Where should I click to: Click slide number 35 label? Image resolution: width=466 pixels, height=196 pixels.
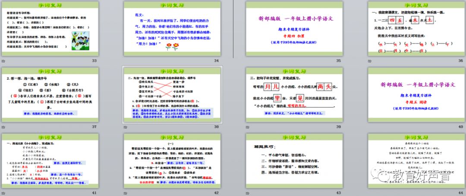click(339, 61)
